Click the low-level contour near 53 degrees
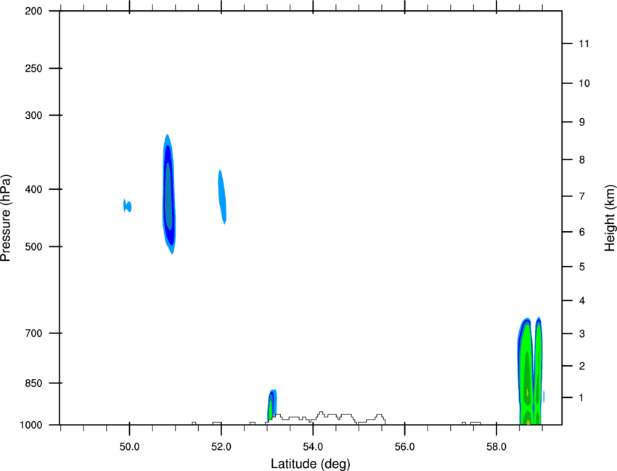The height and width of the screenshot is (471, 617). point(272,406)
